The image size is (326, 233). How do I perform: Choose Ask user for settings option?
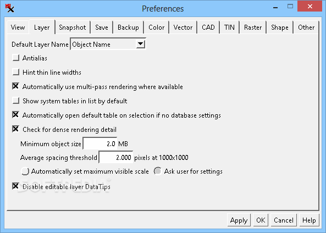pyautogui.click(x=158, y=171)
